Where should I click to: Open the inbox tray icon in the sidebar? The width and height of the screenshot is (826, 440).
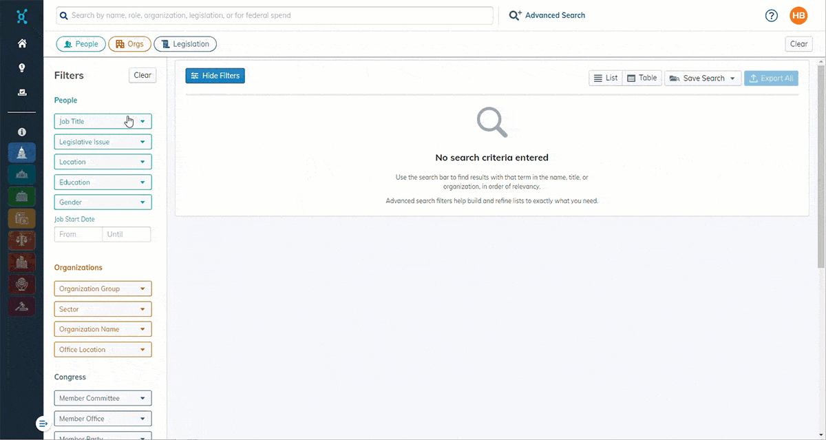22,92
